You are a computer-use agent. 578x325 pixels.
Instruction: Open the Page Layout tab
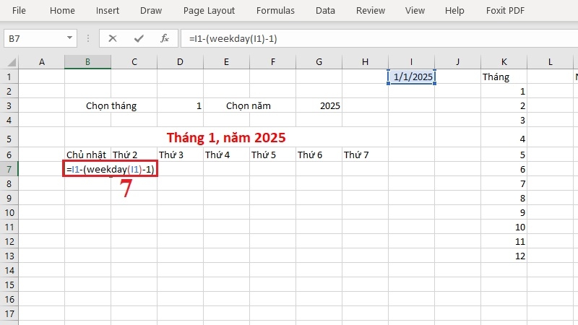coord(209,11)
